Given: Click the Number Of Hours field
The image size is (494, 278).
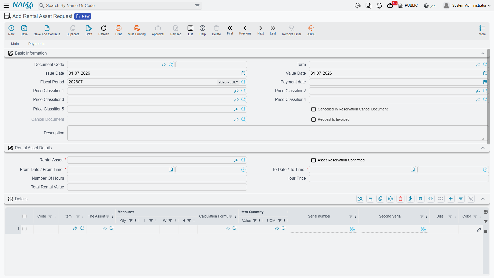Looking at the screenshot, I should (x=157, y=178).
